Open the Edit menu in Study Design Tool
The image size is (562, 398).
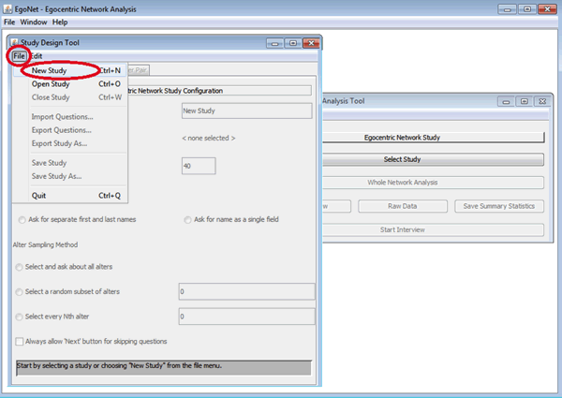pos(37,56)
